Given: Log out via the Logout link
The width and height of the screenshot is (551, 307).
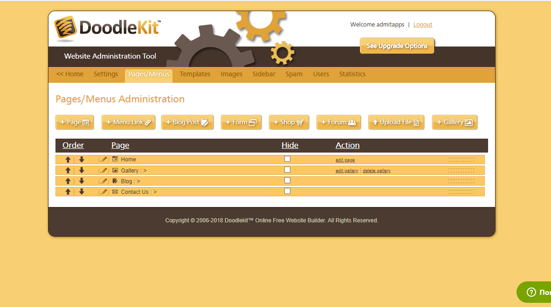Looking at the screenshot, I should tap(423, 25).
